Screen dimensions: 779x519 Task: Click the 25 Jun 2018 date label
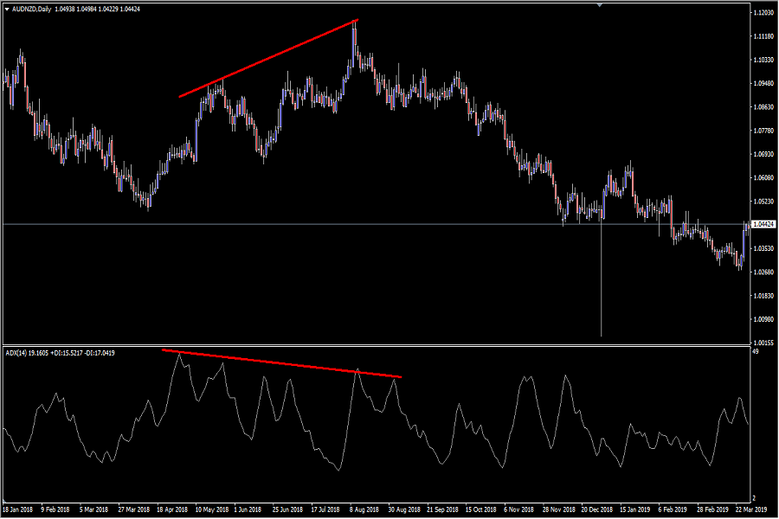287,509
